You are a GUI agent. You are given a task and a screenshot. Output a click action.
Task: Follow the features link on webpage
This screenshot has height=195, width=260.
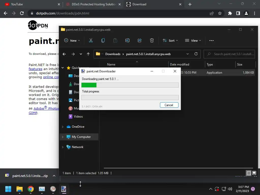36,69
